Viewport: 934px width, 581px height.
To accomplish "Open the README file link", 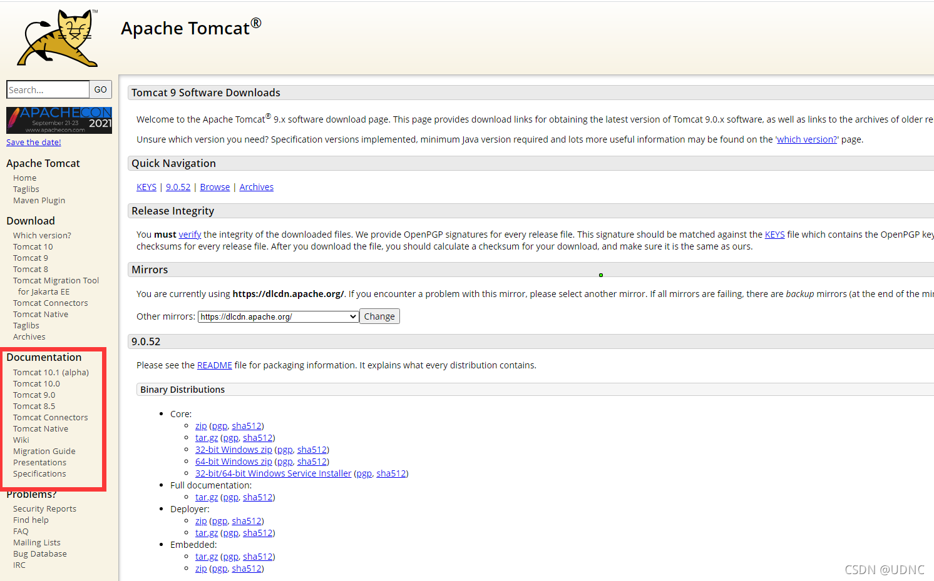I will point(215,365).
